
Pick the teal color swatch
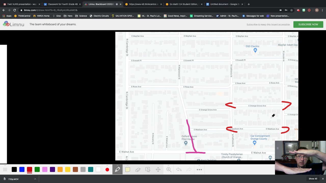click(x=91, y=170)
